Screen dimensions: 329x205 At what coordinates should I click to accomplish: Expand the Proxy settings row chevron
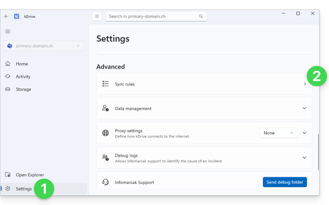point(305,133)
